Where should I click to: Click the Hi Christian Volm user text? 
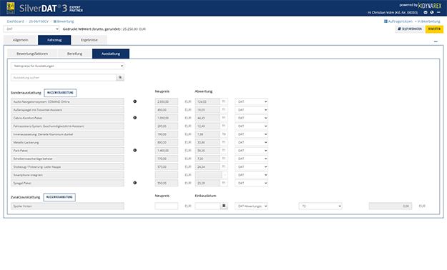tap(393, 13)
